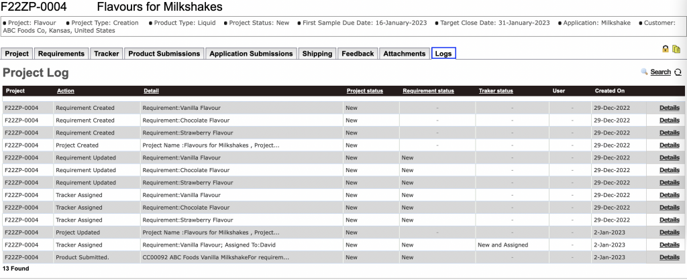Open the Search link in Project Log
Screen dimensions: 687x280
pos(660,72)
